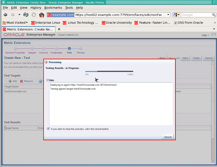Open the search engine selector dropdown

tap(176, 15)
